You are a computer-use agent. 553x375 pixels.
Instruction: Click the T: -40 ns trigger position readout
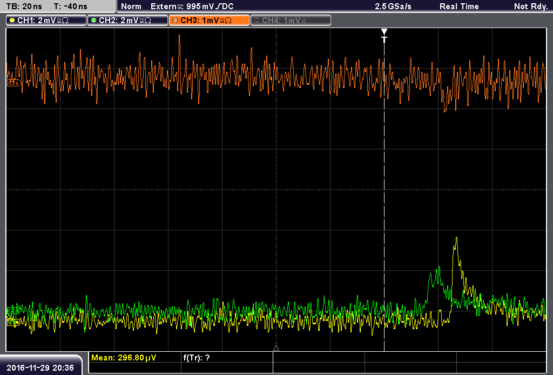pos(71,6)
